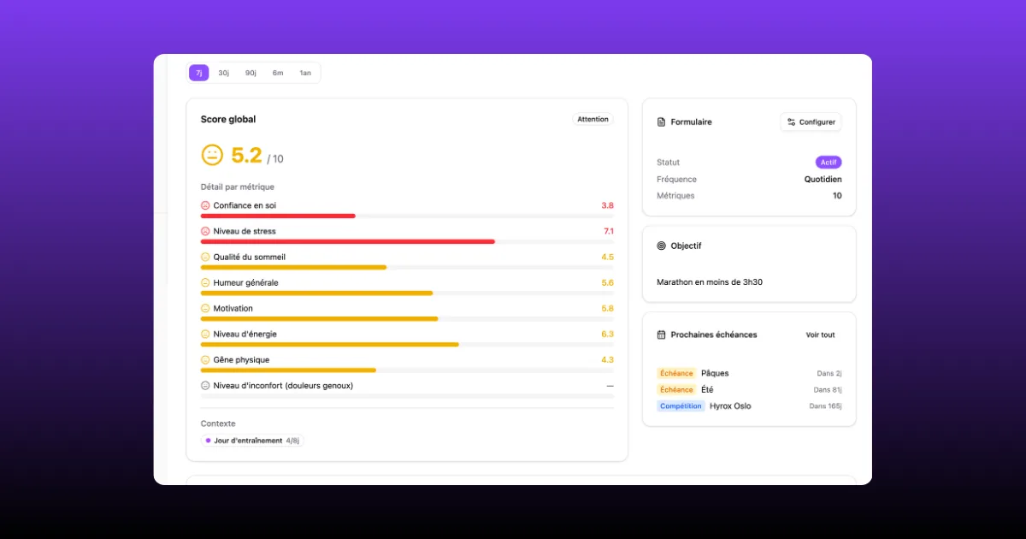Open the Hyrox Oslo competition entry
This screenshot has height=539, width=1026.
tap(730, 406)
